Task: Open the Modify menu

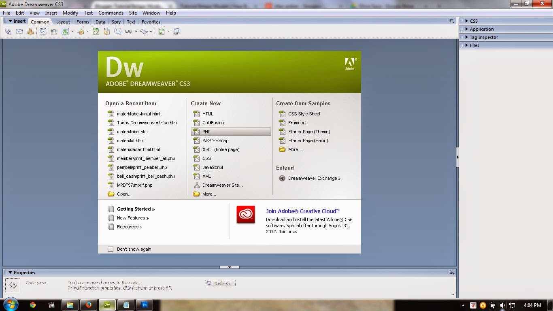Action: tap(70, 13)
